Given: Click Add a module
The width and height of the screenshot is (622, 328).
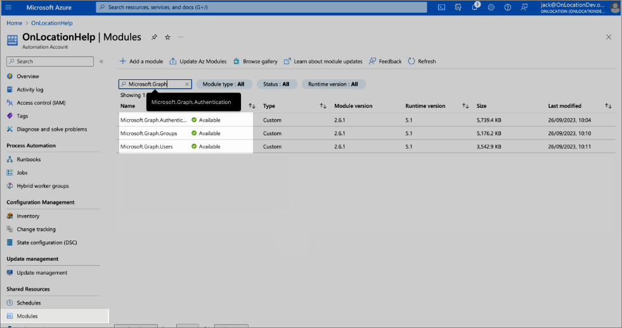Looking at the screenshot, I should coord(141,62).
